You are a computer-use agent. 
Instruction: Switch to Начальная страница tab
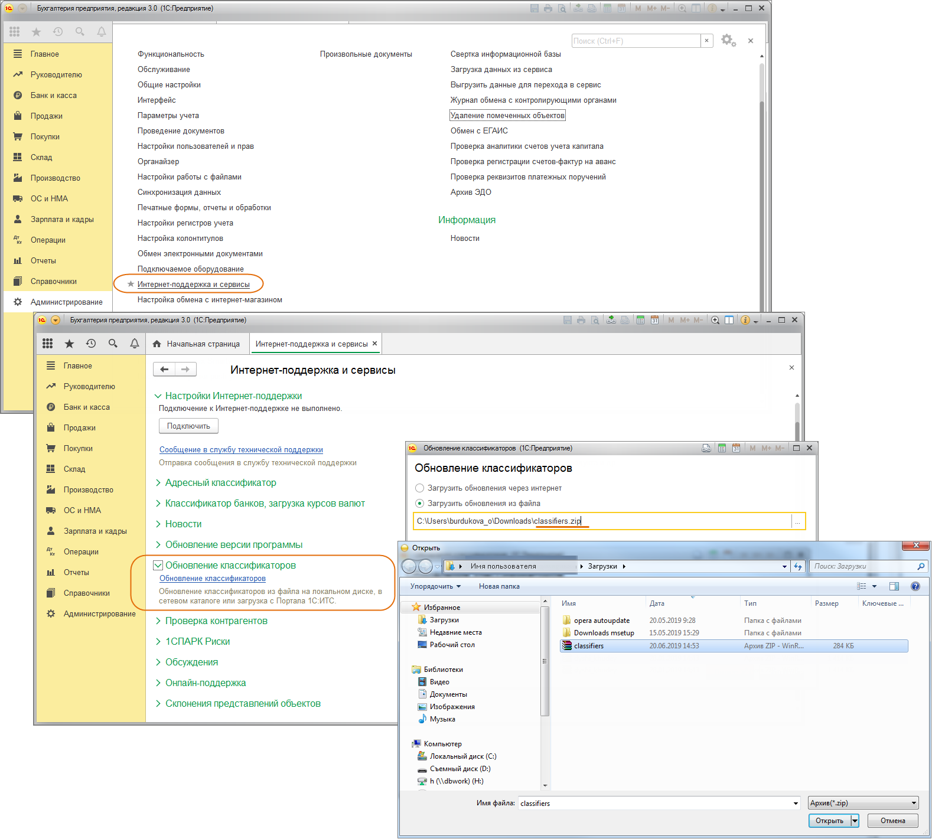click(x=196, y=344)
